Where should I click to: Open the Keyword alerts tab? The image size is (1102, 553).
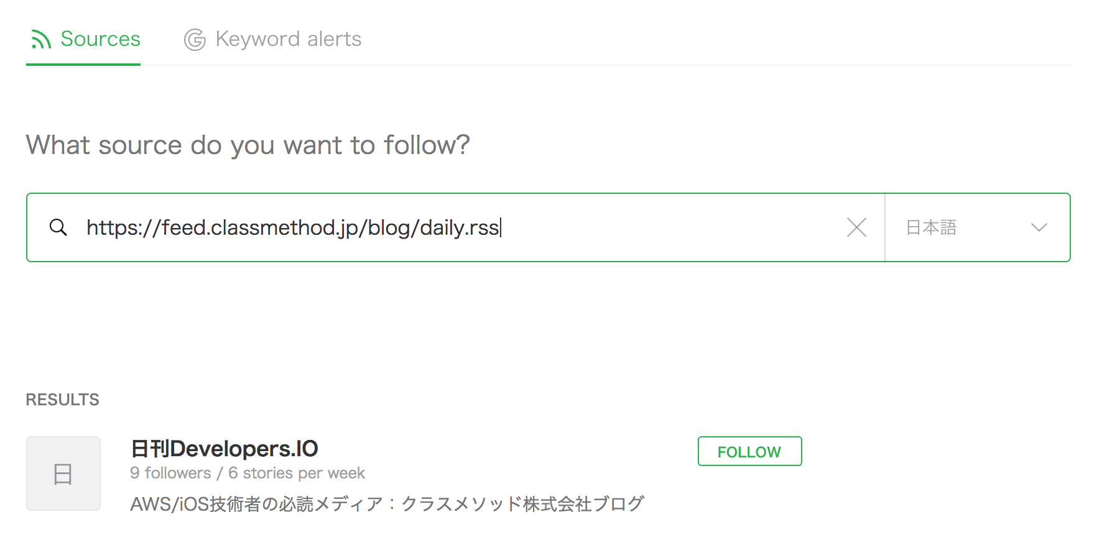[288, 39]
